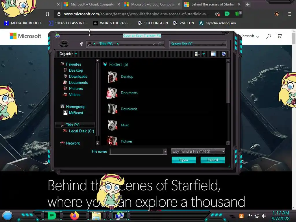This screenshot has width=296, height=222.
Task: Open the Downloads folder icon in main pane
Action: (113, 109)
